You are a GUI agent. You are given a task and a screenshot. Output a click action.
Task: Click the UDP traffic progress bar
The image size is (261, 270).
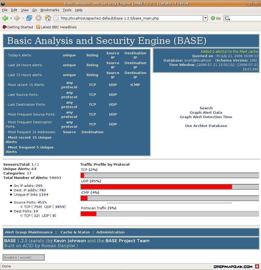(x=169, y=187)
